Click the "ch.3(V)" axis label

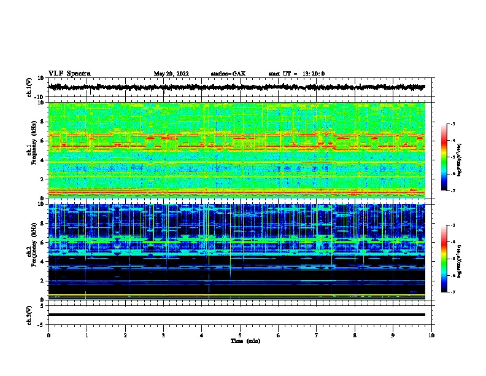tap(29, 315)
